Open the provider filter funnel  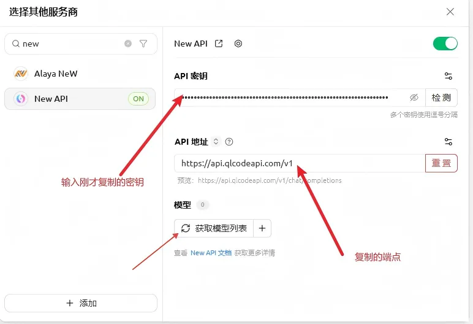click(143, 44)
